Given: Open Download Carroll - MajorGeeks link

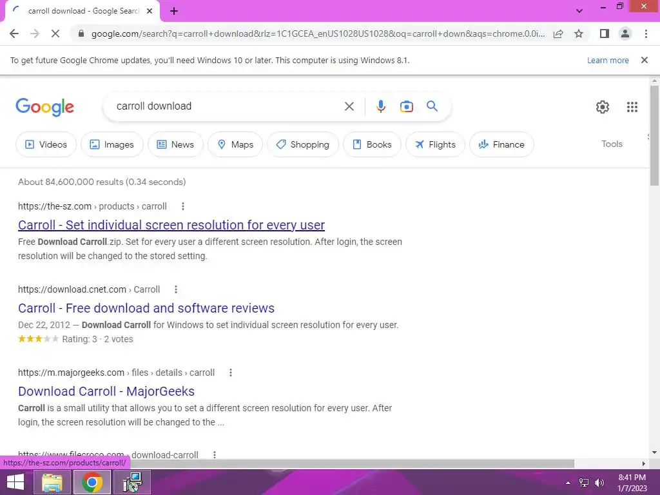Looking at the screenshot, I should click(106, 391).
